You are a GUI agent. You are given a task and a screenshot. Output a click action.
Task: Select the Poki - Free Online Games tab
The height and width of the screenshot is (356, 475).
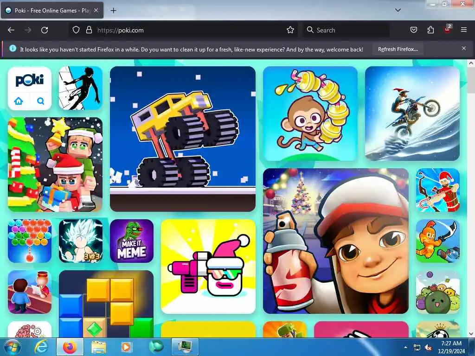click(52, 11)
